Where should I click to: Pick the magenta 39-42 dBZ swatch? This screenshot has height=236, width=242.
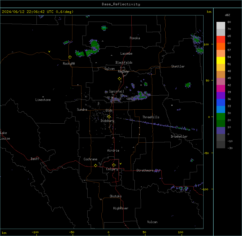(221, 88)
